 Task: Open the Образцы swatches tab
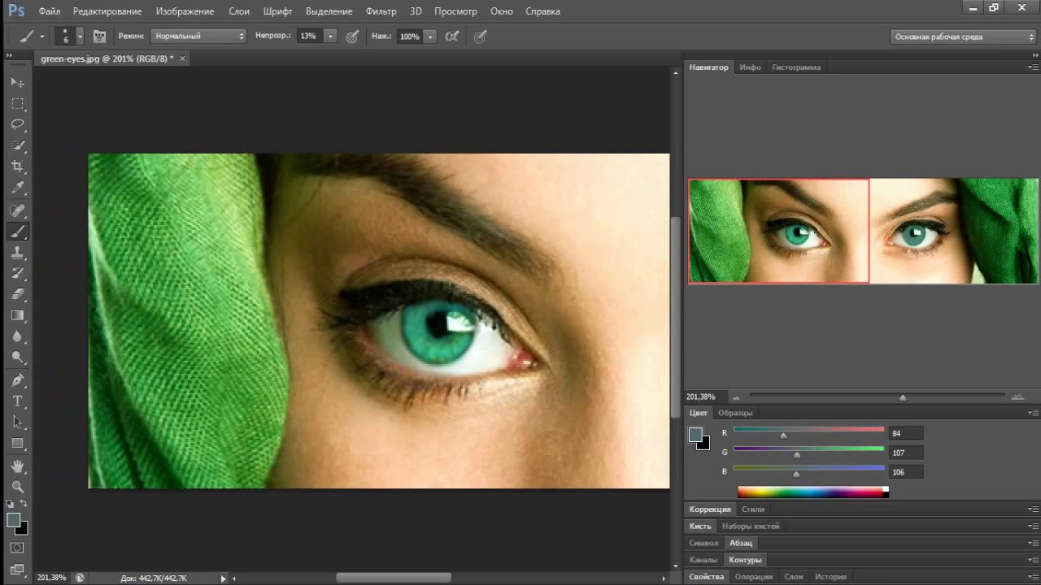tap(735, 413)
